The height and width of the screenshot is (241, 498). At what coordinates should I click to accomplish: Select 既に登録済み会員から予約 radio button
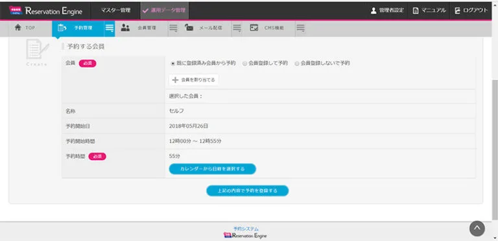click(173, 63)
